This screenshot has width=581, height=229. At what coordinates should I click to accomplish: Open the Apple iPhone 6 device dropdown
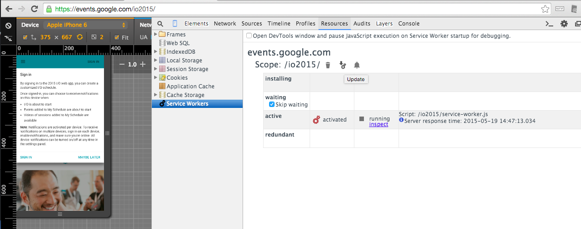click(x=86, y=25)
